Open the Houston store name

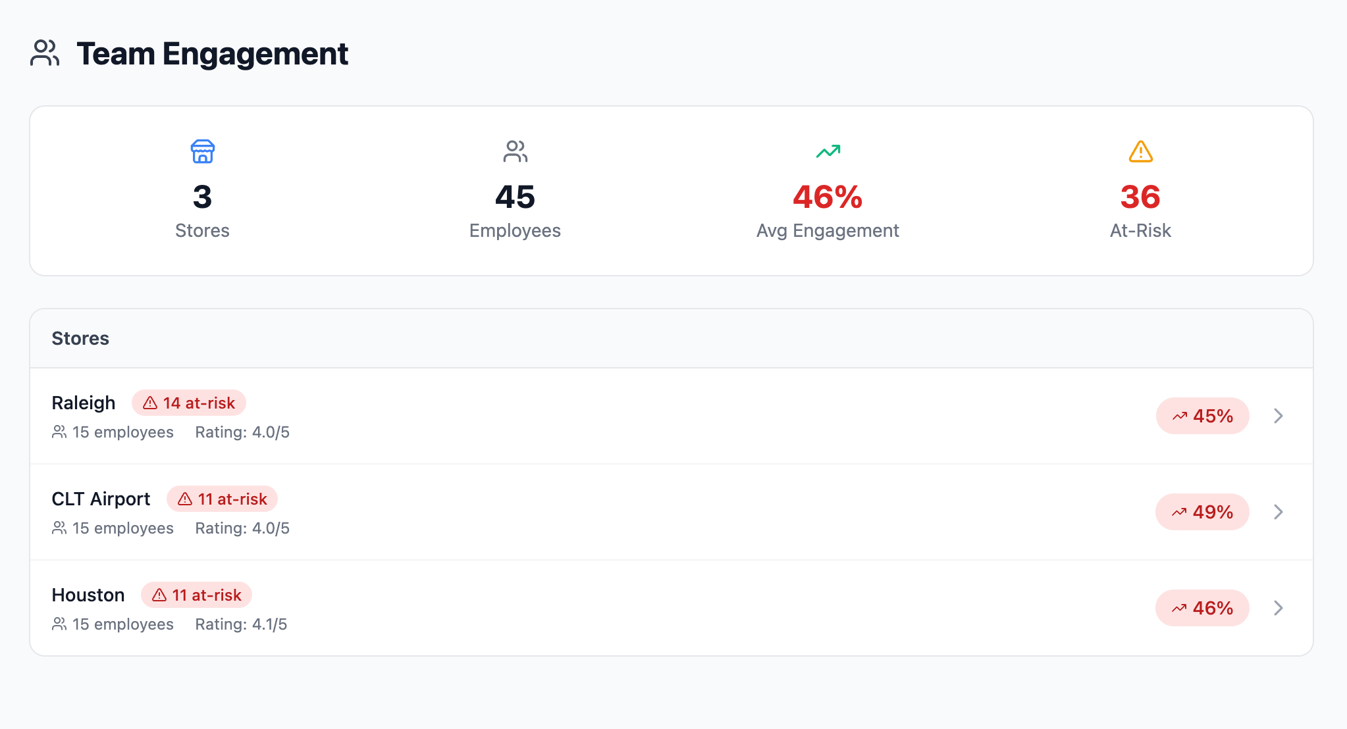[88, 595]
